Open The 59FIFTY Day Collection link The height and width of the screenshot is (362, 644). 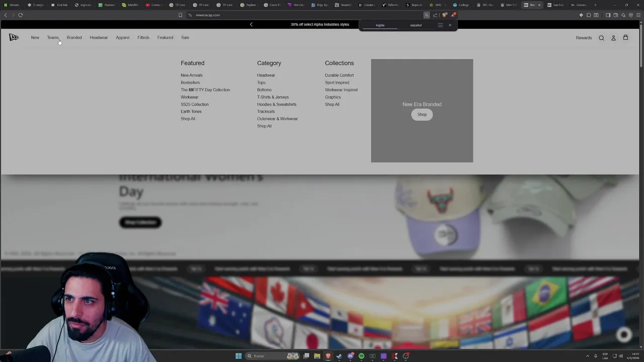[x=205, y=90]
